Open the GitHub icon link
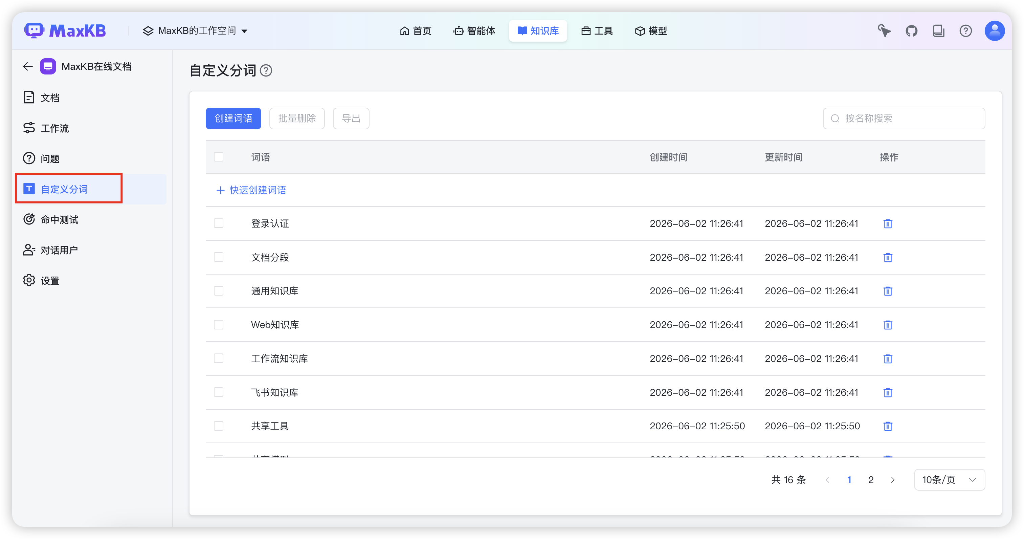The width and height of the screenshot is (1024, 539). point(912,30)
